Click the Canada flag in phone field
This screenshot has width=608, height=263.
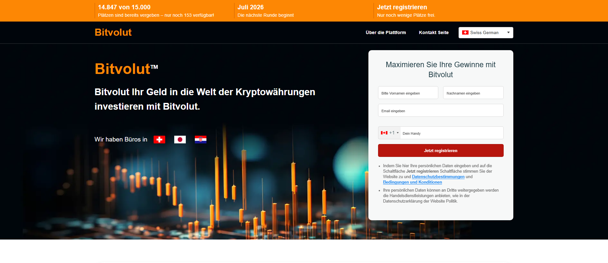click(x=384, y=133)
